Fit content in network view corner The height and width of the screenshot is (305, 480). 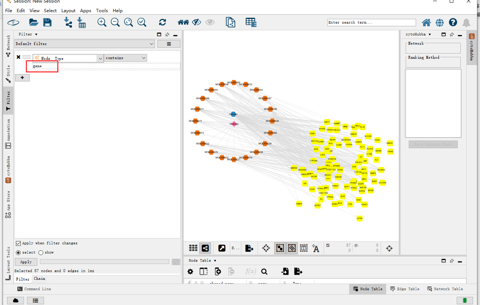pos(389,248)
